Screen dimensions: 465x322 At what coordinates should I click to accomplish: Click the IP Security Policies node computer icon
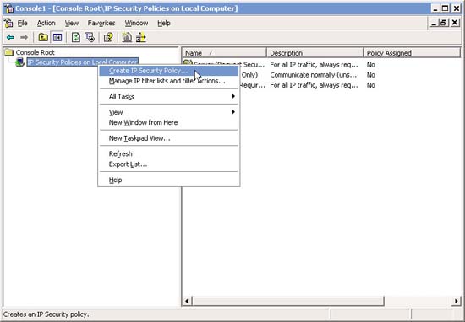[19, 62]
